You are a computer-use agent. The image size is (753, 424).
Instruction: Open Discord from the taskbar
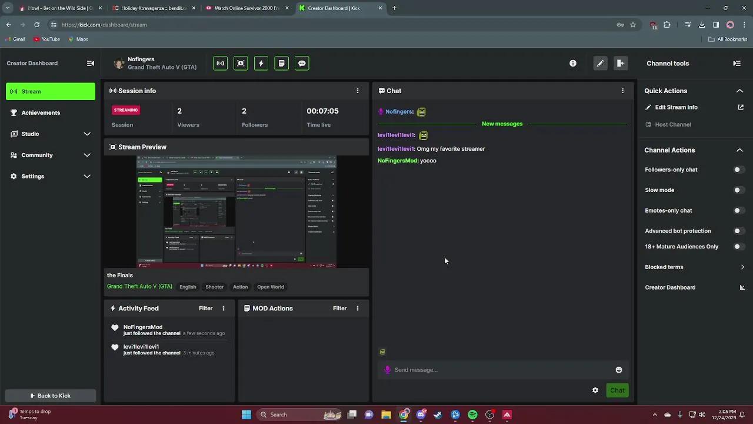[421, 415]
